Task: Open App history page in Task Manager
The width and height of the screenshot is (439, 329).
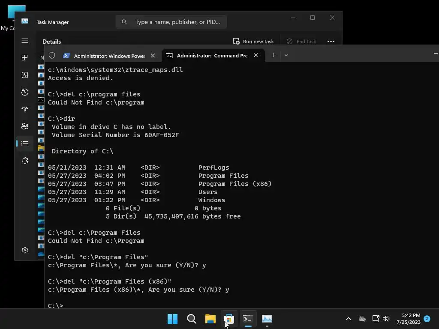Action: point(24,92)
